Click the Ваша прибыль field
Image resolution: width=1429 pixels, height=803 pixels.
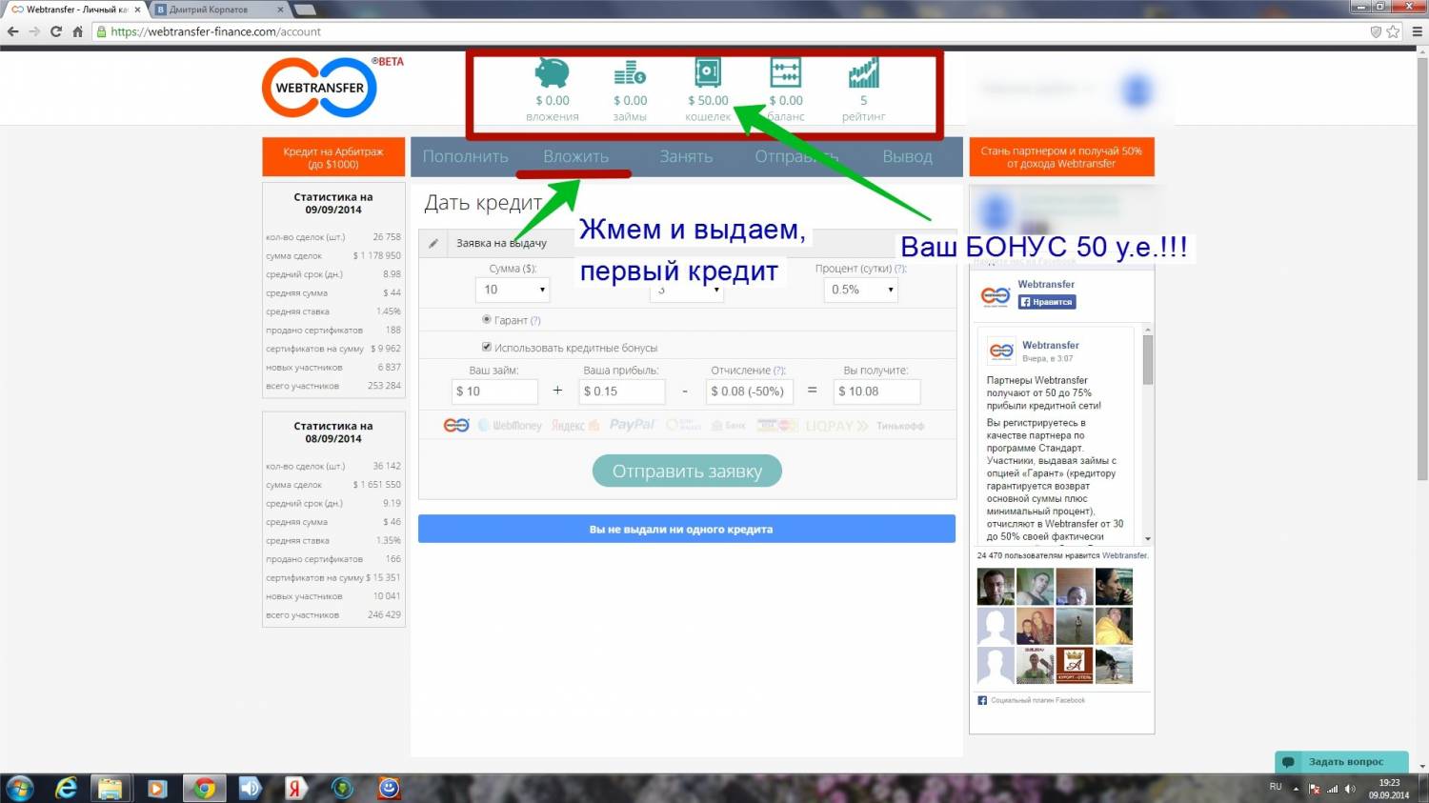point(621,391)
